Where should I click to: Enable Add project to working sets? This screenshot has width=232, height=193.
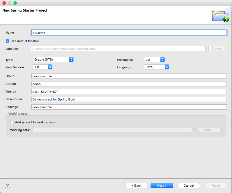click(x=12, y=122)
